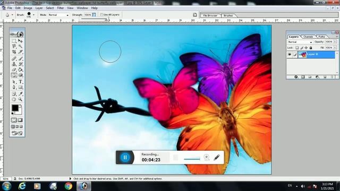Select the Crop tool

coord(14,52)
